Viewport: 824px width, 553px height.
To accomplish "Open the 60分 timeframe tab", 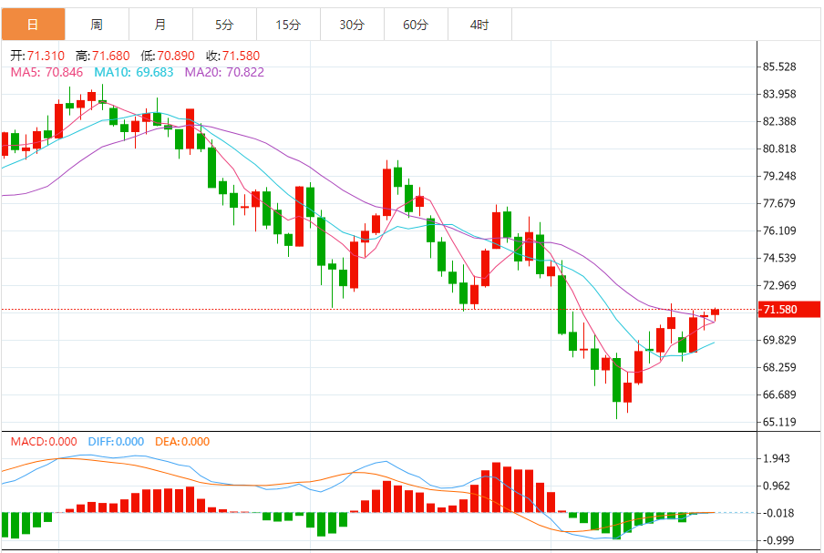I will coord(416,25).
